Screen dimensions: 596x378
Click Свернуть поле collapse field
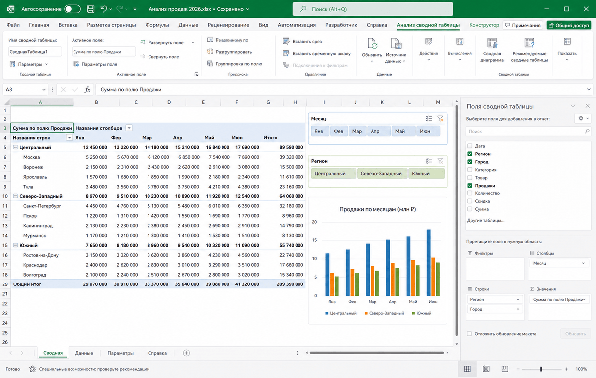click(x=159, y=57)
